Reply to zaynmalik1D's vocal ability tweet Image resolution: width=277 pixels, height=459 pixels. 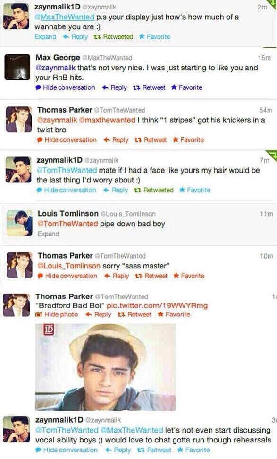coord(118,450)
